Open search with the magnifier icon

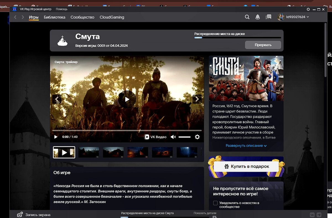pos(247,17)
